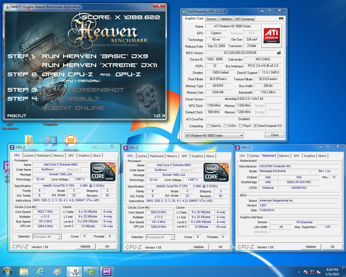The height and width of the screenshot is (277, 346).
Task: Click the clock showing 8:18 PM
Action: tap(332, 270)
